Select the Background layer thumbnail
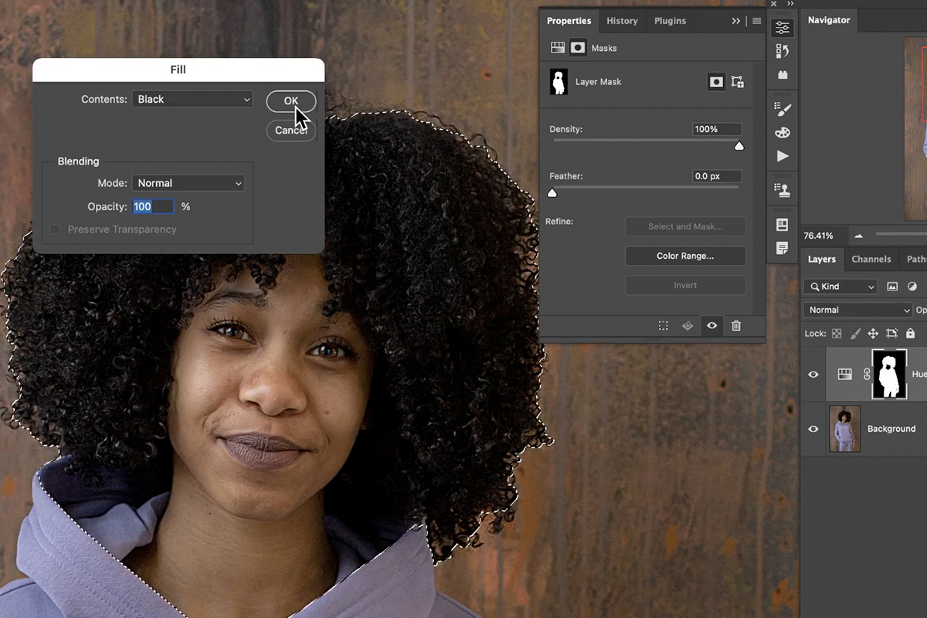 [x=844, y=429]
